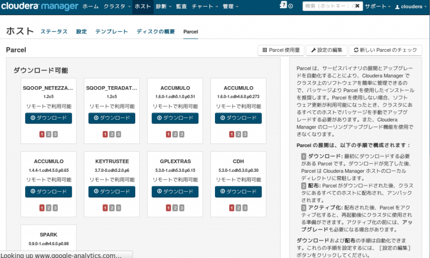Clear search with the X icon
Screen dimensions: 430x258
point(357,6)
